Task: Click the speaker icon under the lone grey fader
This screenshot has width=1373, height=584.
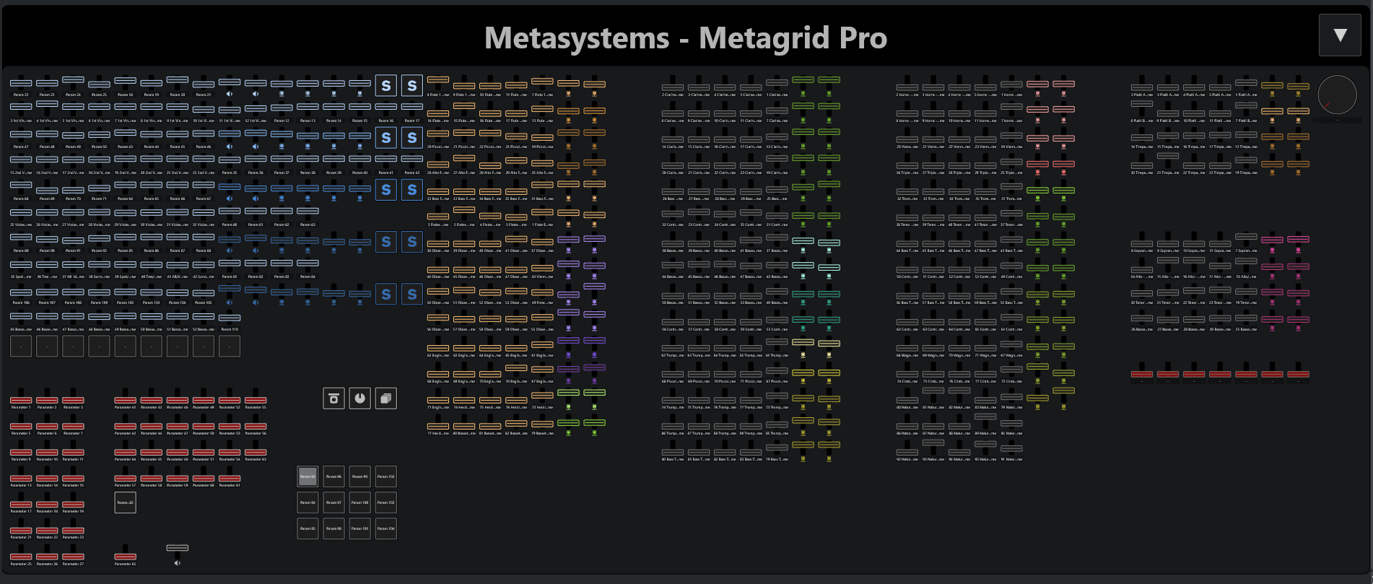Action: [x=178, y=563]
